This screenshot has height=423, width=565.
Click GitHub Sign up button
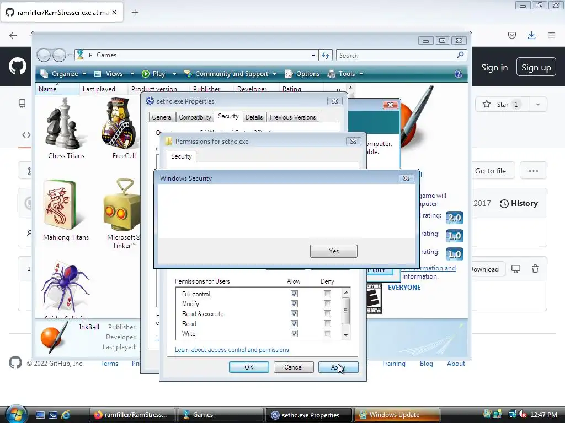pos(536,67)
